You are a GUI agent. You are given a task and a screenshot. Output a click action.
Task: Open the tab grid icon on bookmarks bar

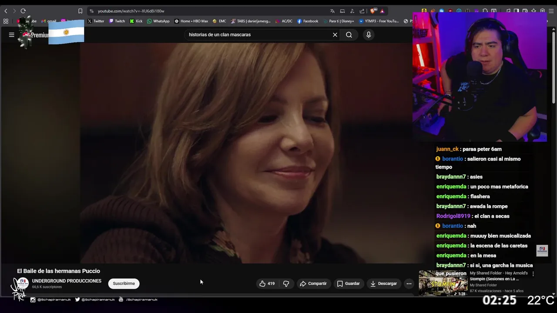[x=6, y=21]
